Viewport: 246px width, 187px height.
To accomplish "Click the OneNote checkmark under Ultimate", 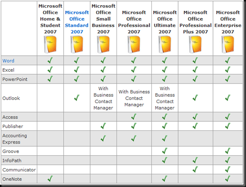I will coord(164,178).
